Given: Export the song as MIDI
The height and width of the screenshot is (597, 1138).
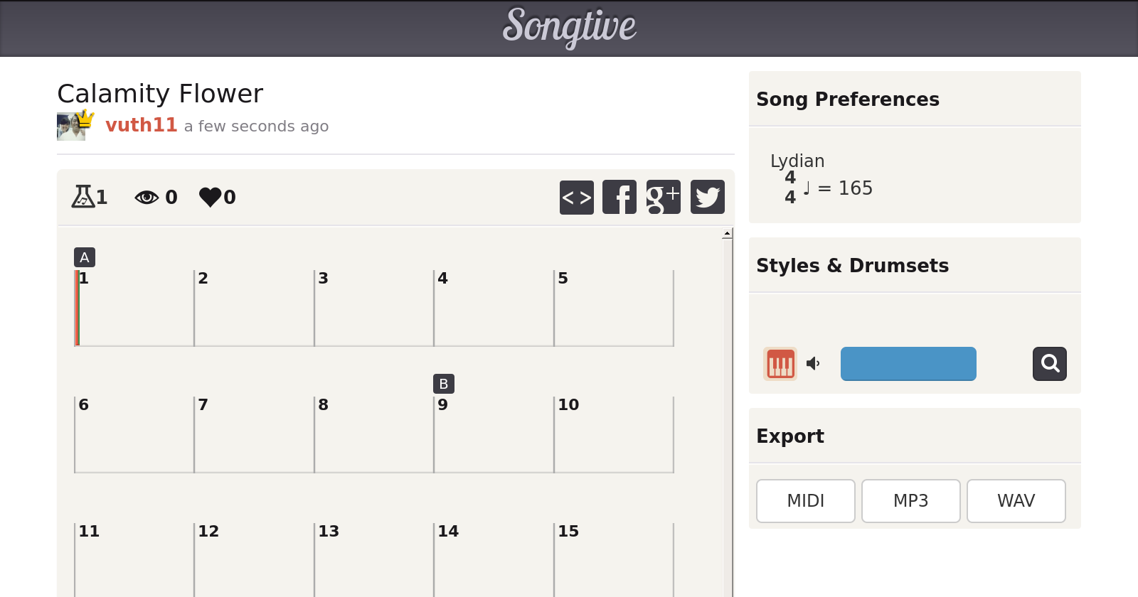Looking at the screenshot, I should click(x=806, y=501).
